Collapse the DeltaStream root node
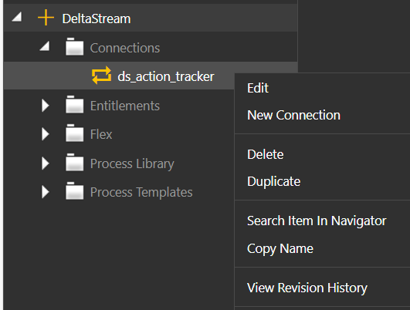 pos(17,18)
